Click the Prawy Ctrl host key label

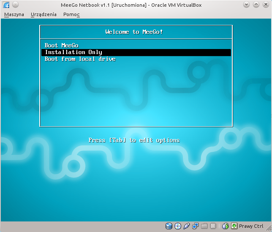coord(251,226)
